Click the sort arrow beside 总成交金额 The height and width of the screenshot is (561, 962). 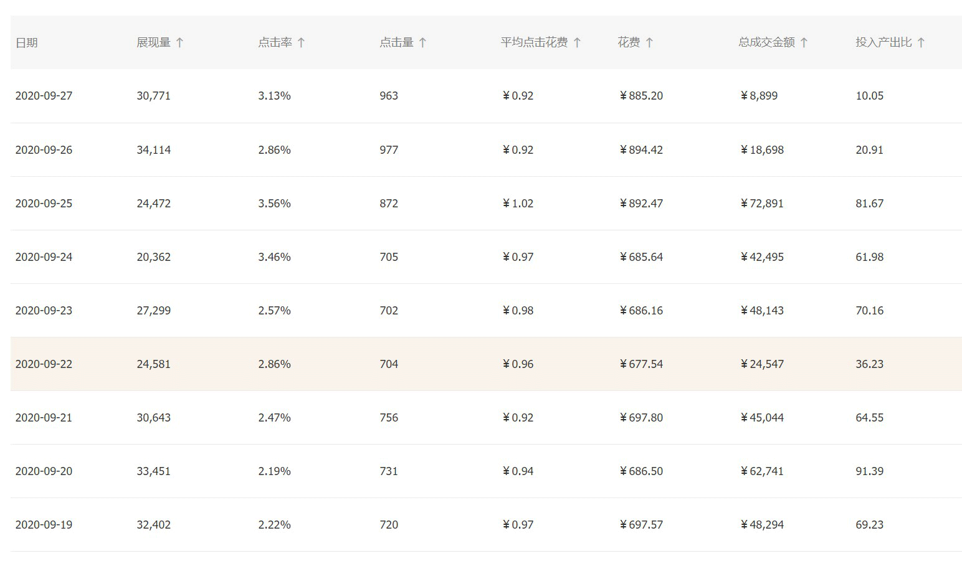tap(804, 42)
